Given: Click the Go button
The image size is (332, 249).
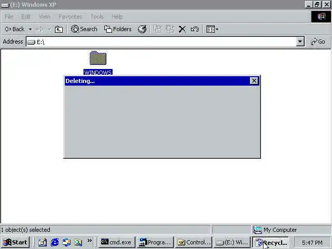Looking at the screenshot, I should pyautogui.click(x=318, y=41).
